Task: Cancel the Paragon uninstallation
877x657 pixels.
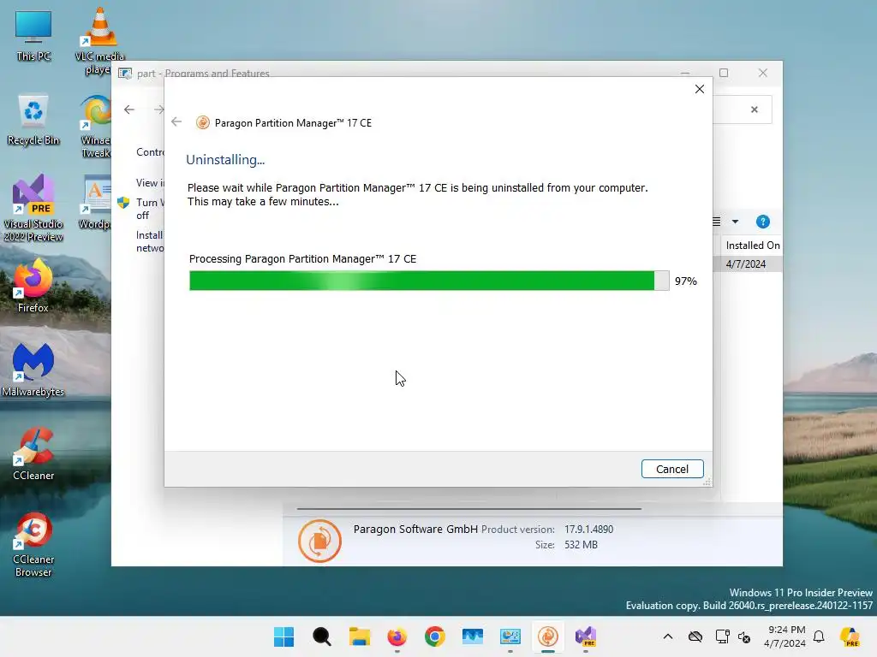Action: tap(671, 469)
